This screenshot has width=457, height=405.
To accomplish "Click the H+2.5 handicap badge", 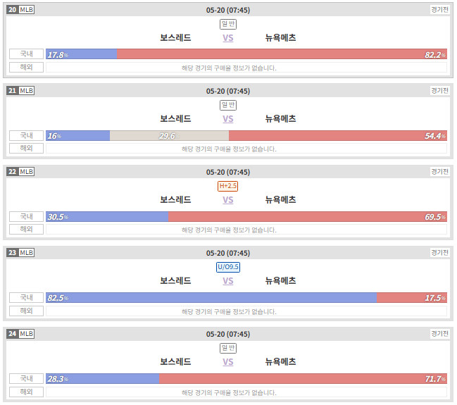I will tap(228, 186).
